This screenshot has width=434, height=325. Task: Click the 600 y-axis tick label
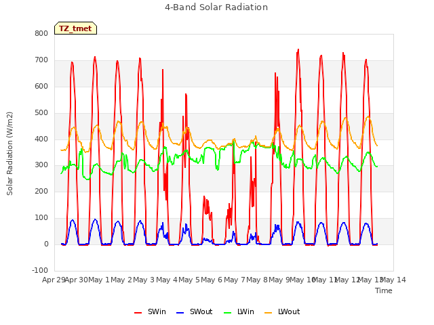(41, 86)
